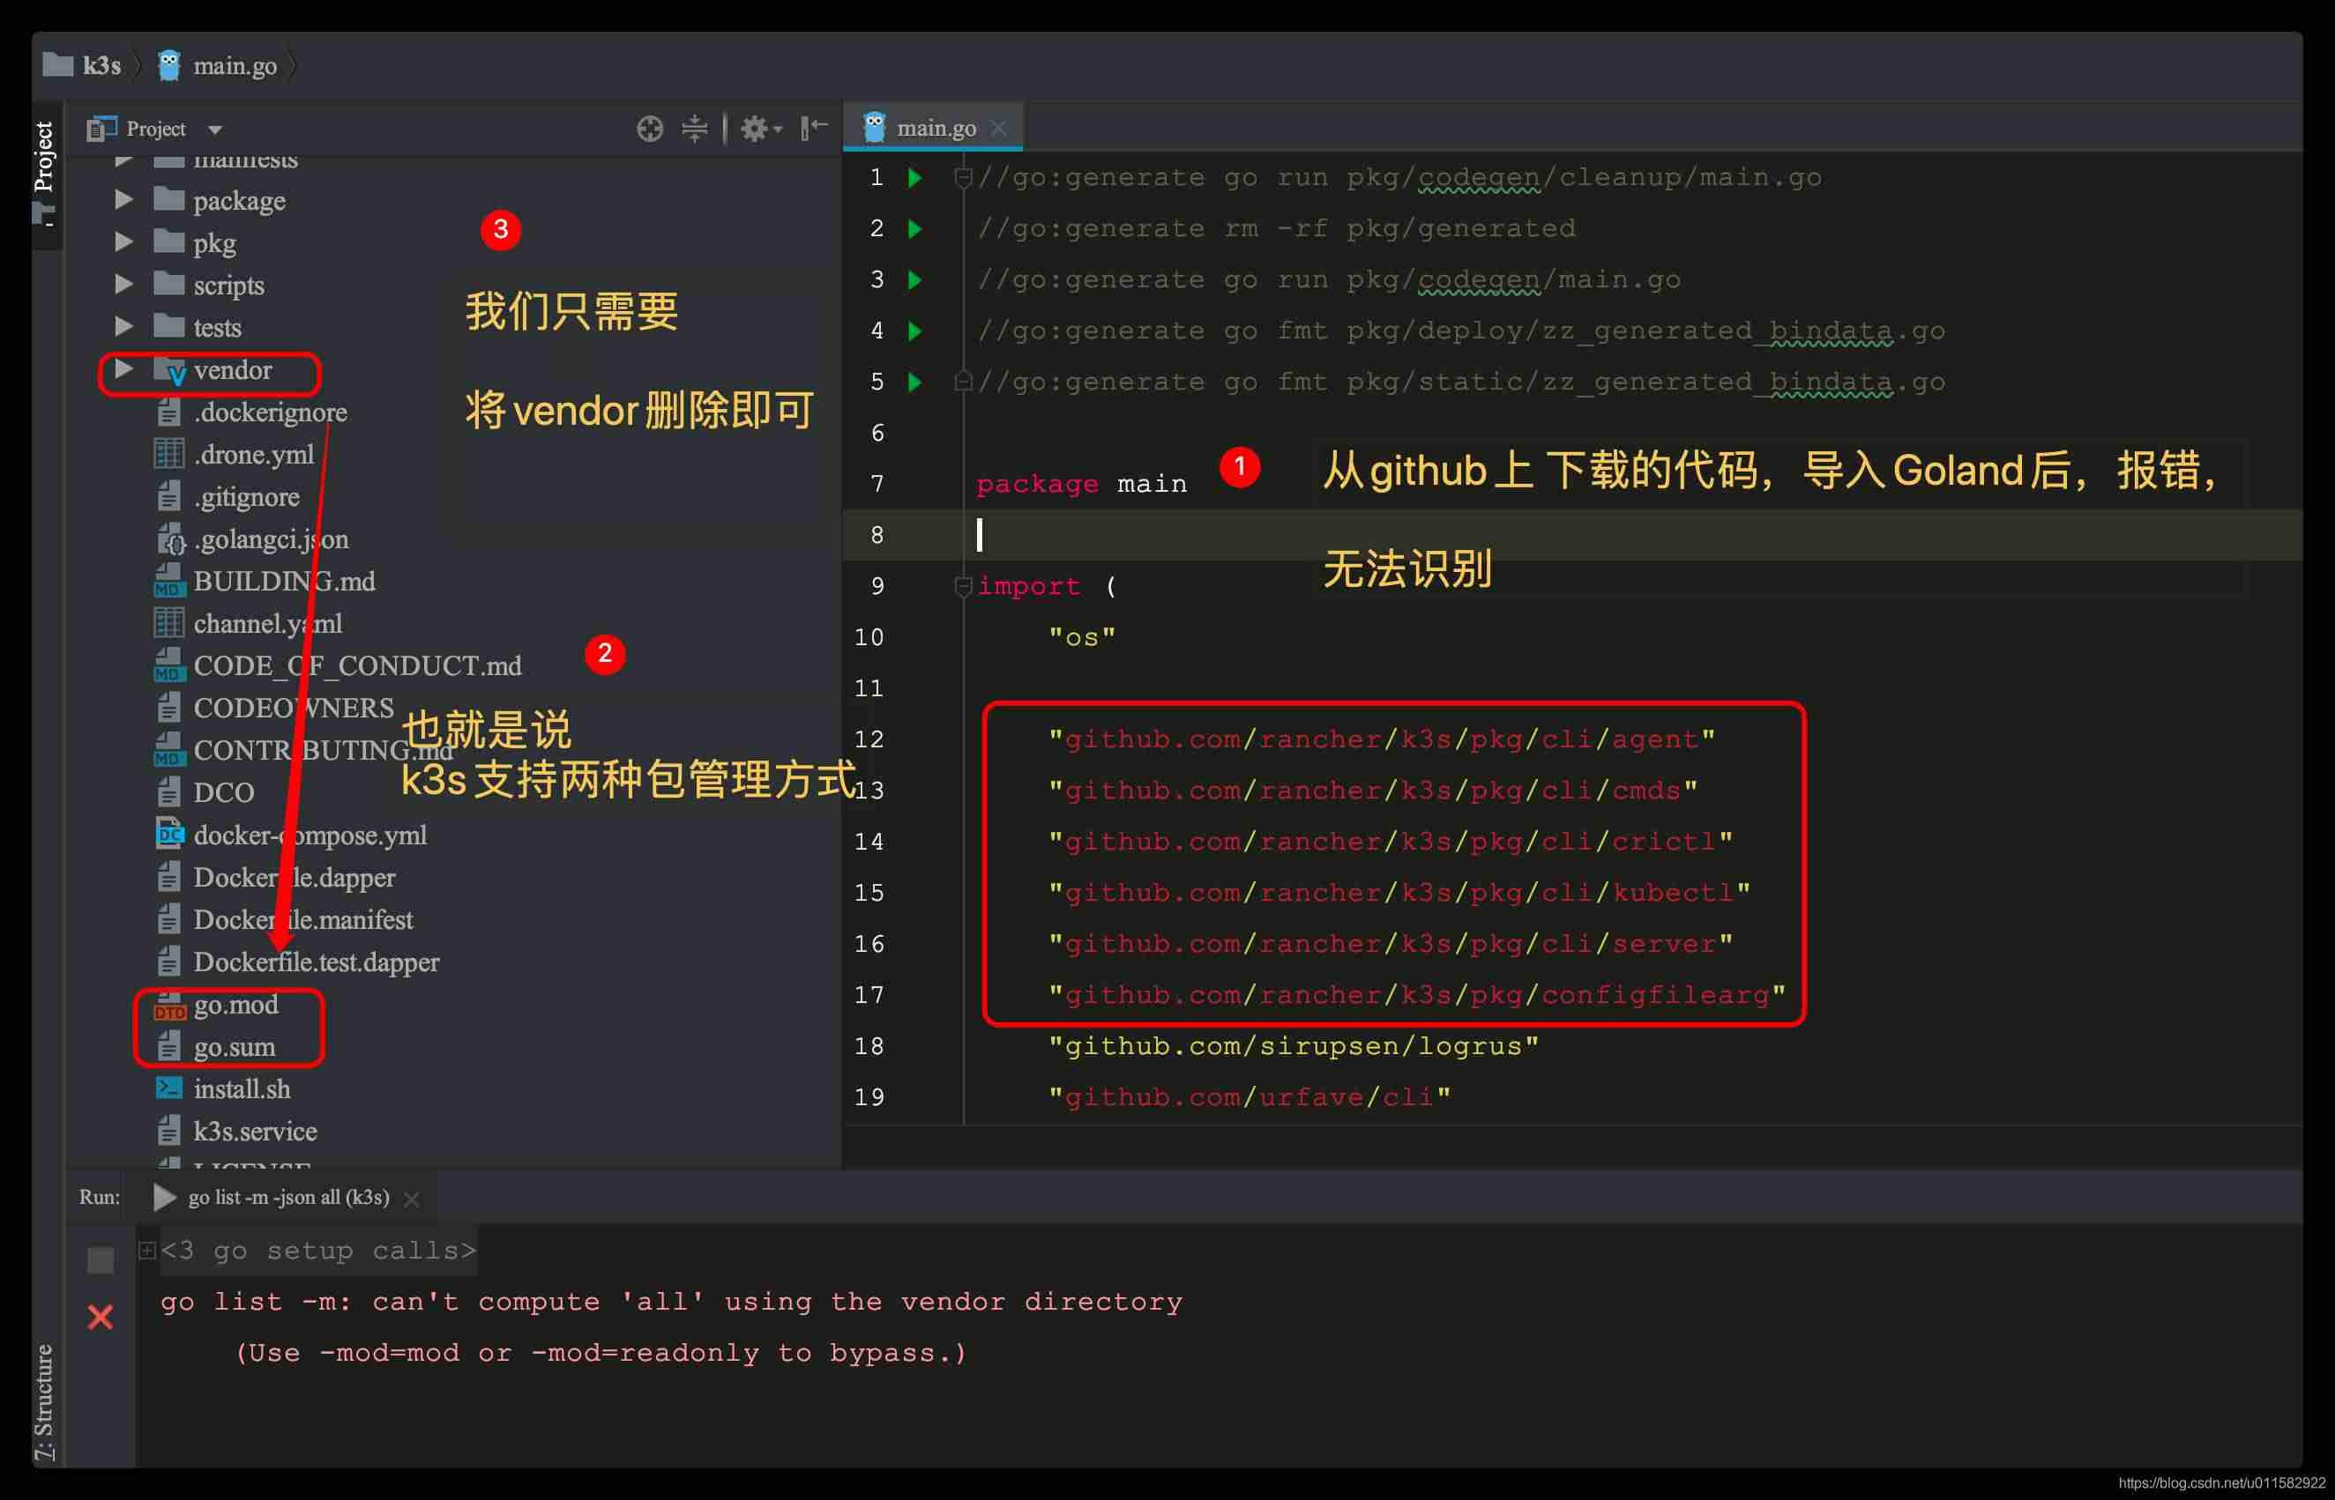Expand the scripts folder
Screen dimensions: 2335x1500
123,285
